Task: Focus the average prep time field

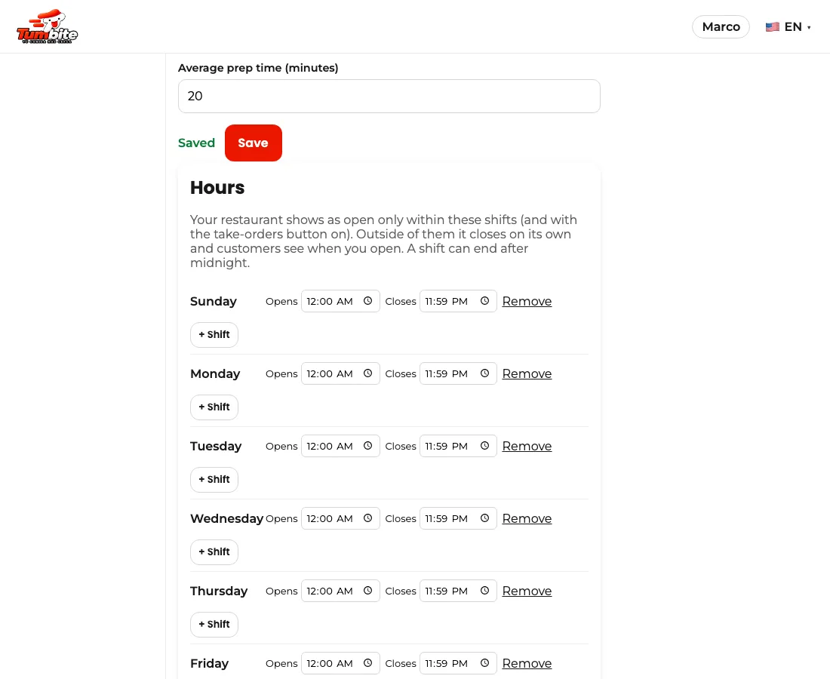Action: tap(389, 97)
